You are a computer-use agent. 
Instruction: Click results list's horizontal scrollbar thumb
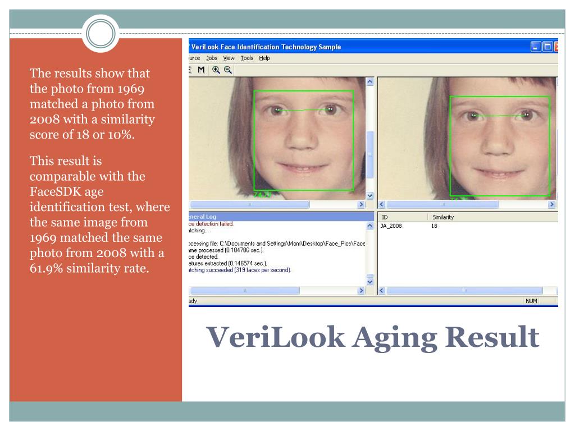(x=464, y=290)
